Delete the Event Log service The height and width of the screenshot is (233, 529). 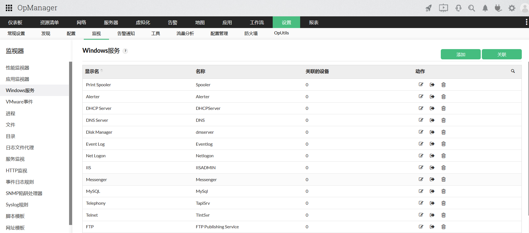pos(444,144)
